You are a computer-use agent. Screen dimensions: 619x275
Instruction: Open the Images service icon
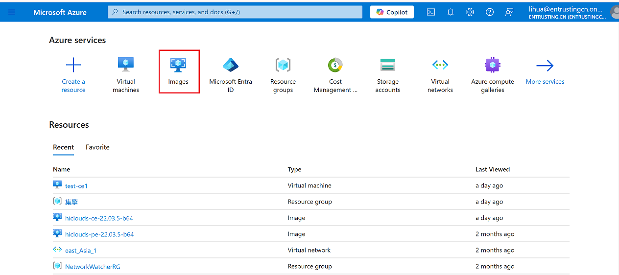(x=178, y=65)
